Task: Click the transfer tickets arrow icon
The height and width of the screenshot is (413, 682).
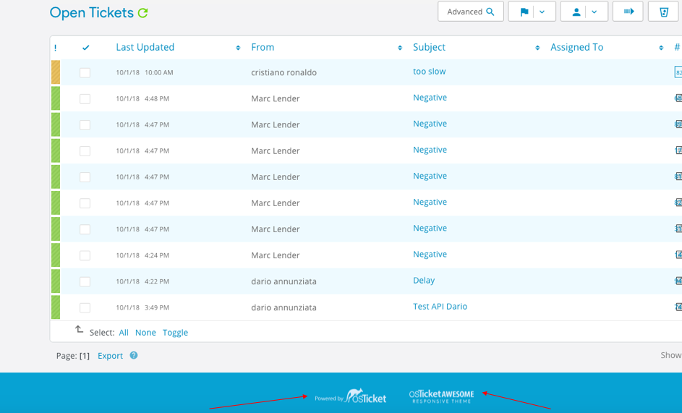Action: [x=628, y=12]
